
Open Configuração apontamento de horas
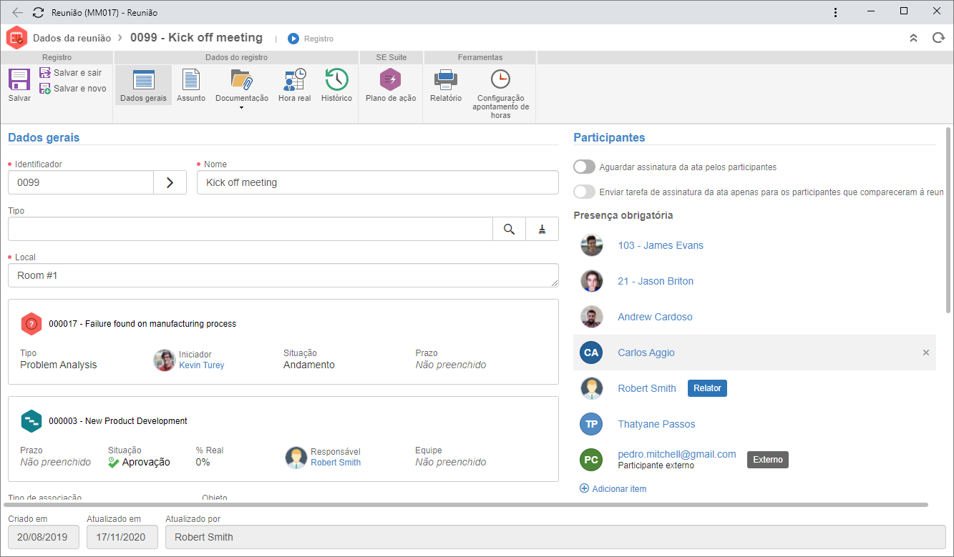click(x=500, y=94)
